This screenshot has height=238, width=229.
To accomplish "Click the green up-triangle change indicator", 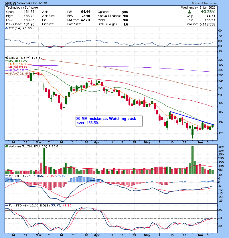I will click(x=189, y=12).
